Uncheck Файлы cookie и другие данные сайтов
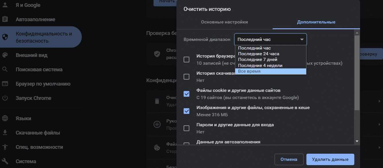The height and width of the screenshot is (168, 383). pos(186,94)
